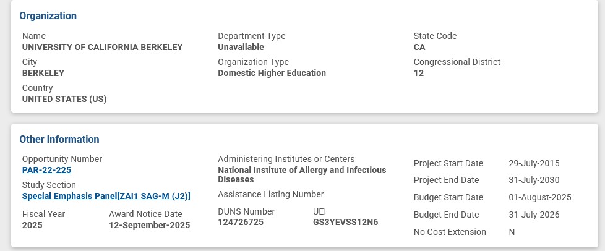
Task: Click the fiscal year value 2025
Action: coord(32,225)
